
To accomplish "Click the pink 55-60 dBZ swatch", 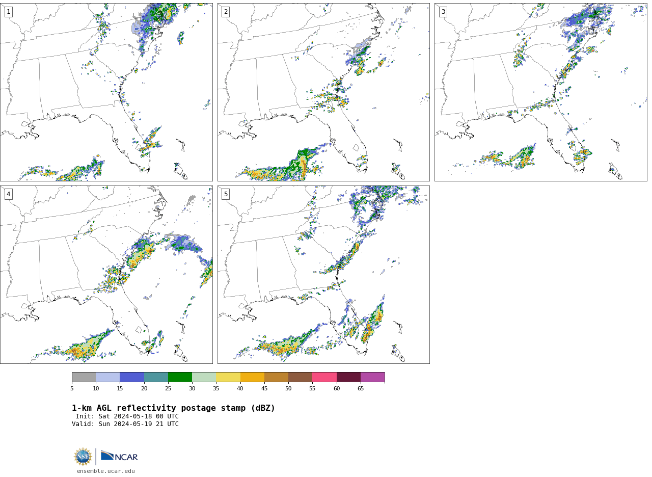I will point(324,377).
